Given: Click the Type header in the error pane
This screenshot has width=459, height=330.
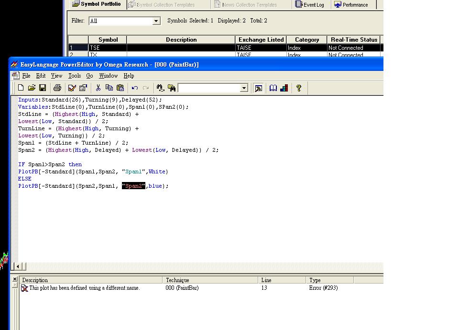Looking at the screenshot, I should coord(330,280).
